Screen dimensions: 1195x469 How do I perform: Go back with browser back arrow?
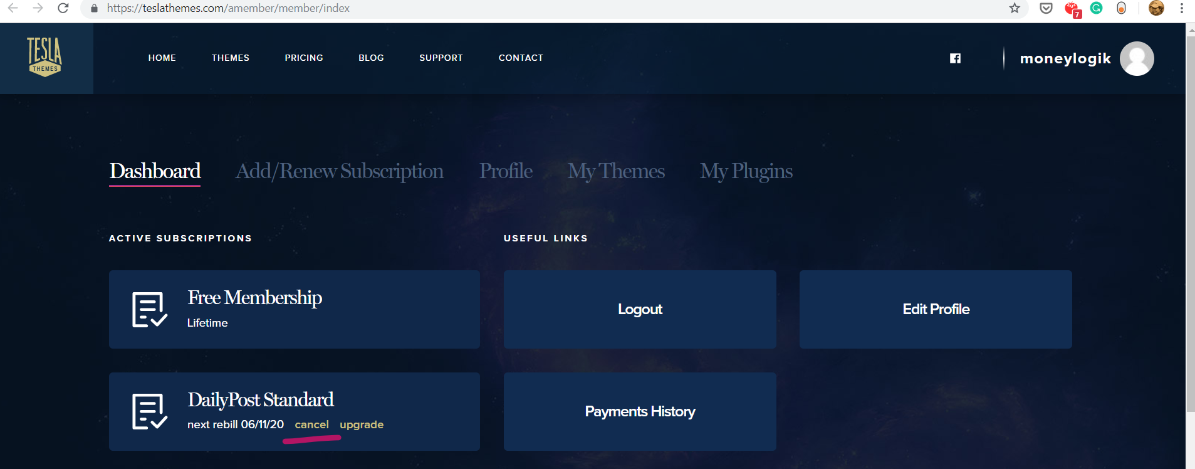(13, 8)
